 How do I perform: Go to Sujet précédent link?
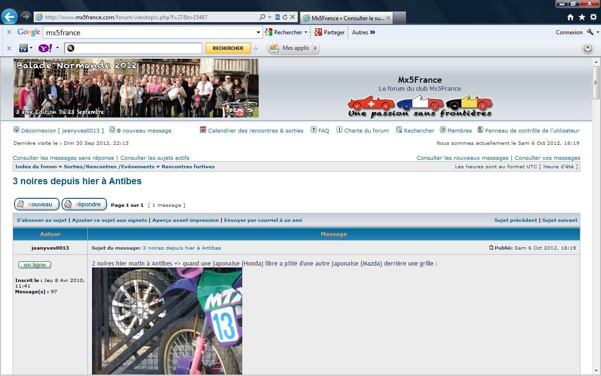pyautogui.click(x=516, y=220)
